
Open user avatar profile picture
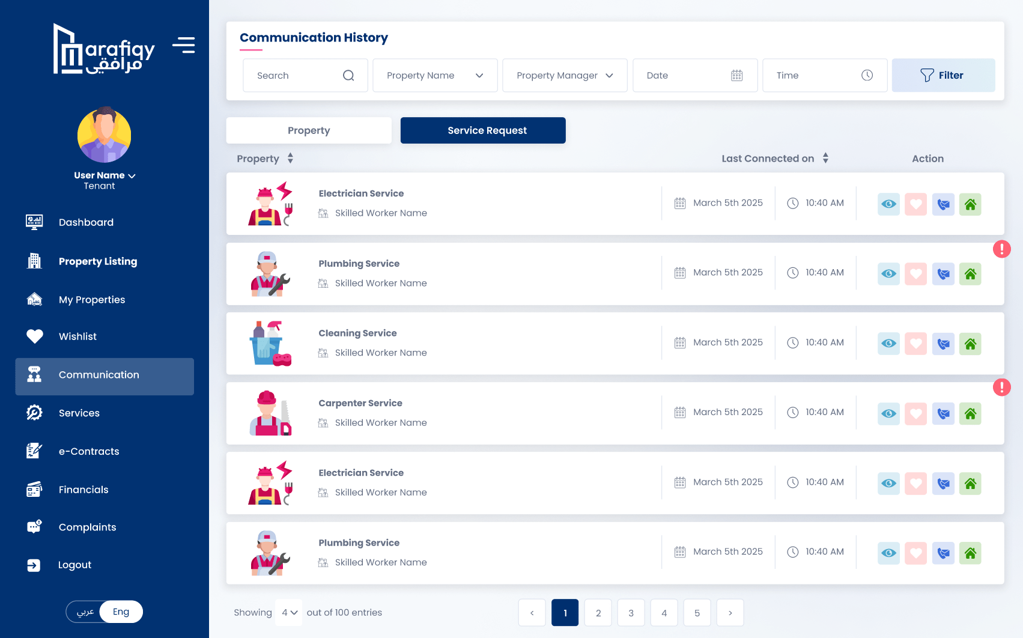pos(105,135)
